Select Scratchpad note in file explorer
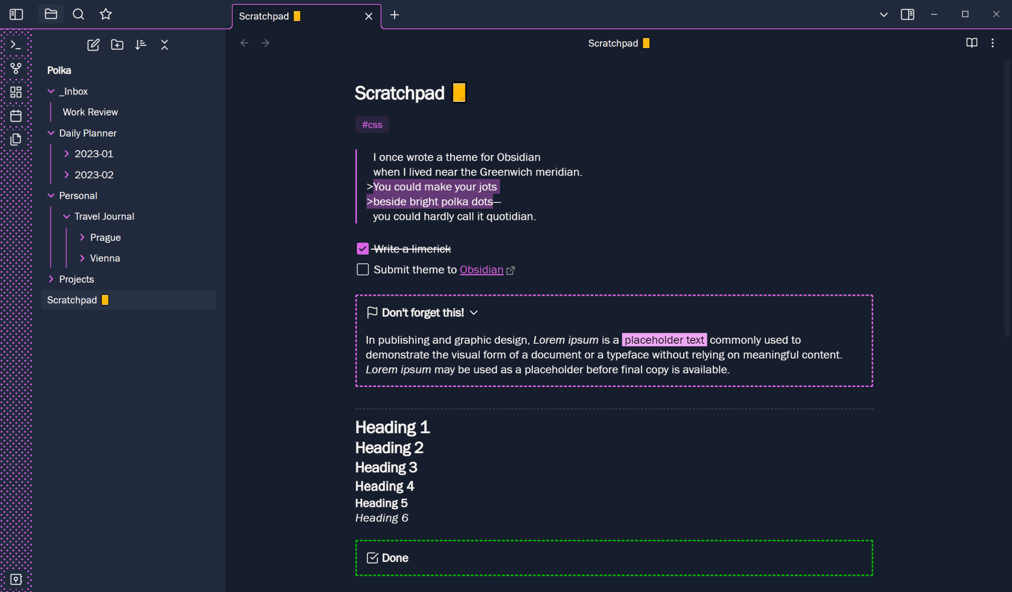Image resolution: width=1012 pixels, height=592 pixels. [129, 300]
